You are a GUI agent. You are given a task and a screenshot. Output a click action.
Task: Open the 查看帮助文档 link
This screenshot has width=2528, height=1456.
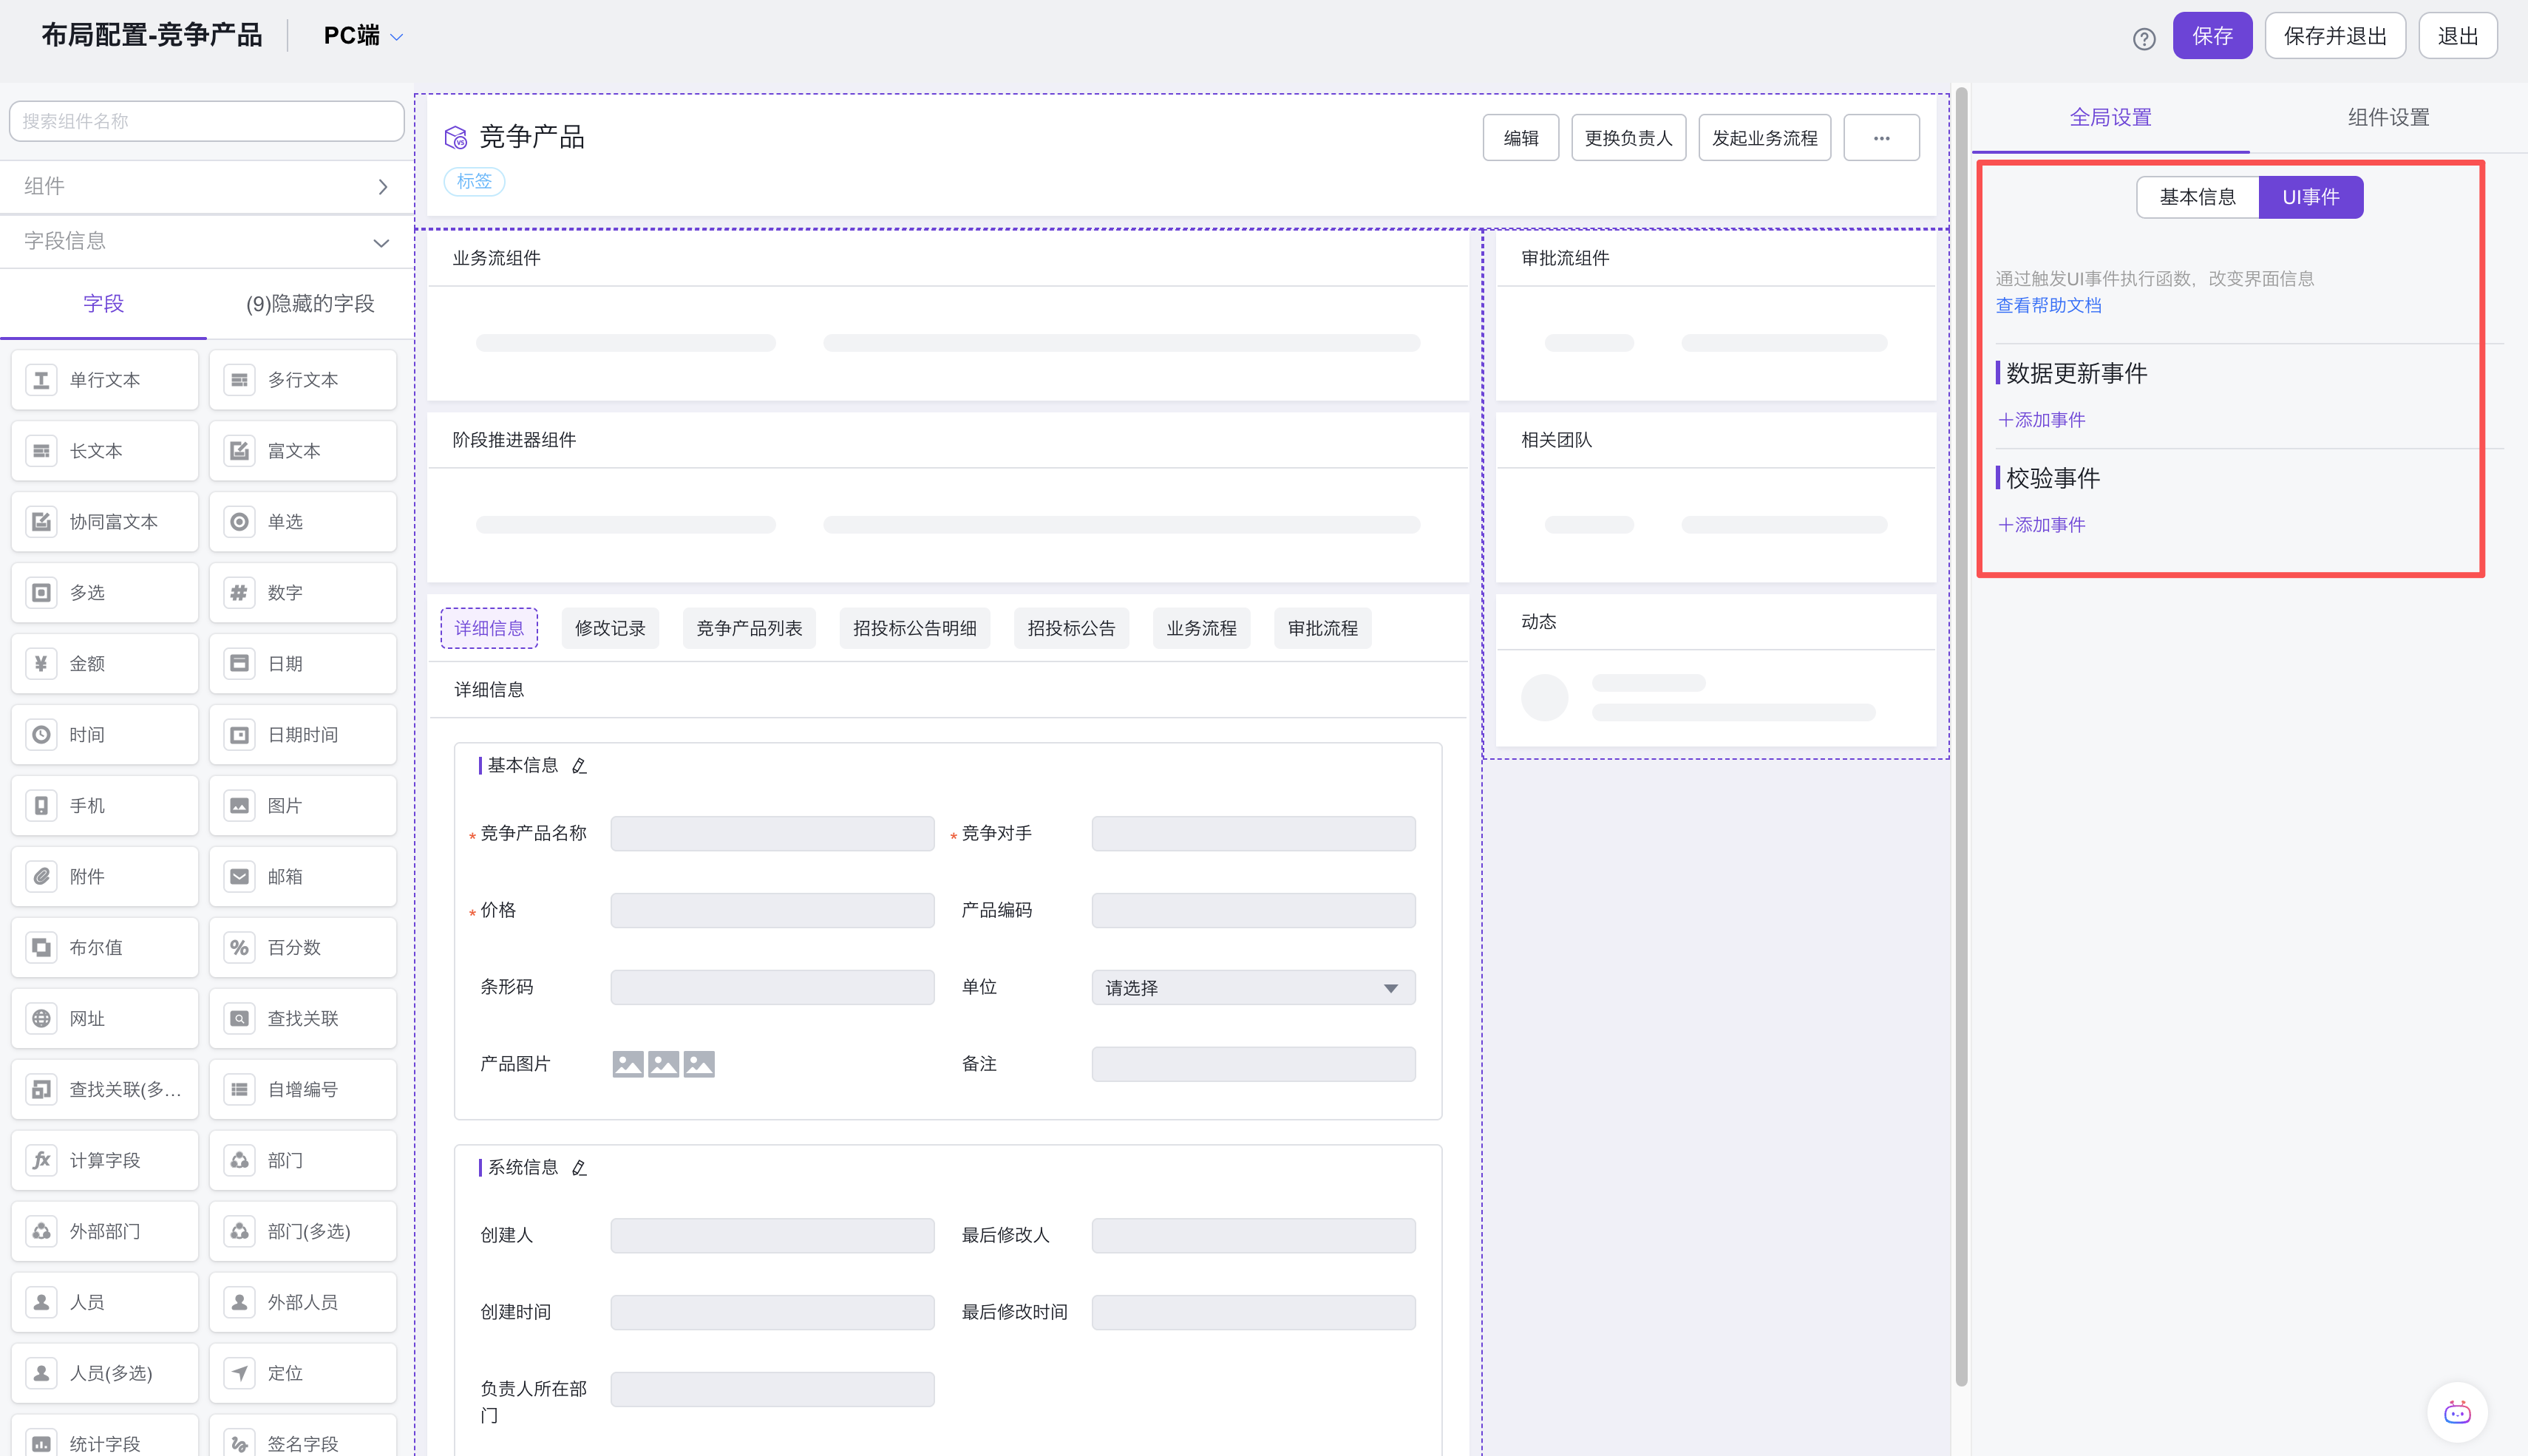click(2048, 306)
